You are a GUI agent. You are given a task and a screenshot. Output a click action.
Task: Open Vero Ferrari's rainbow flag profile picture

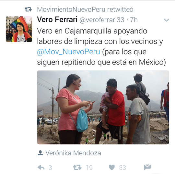click(19, 29)
